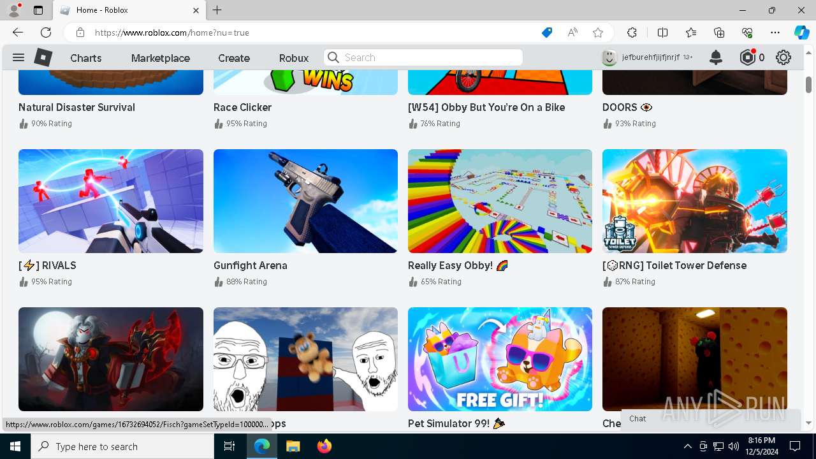Open a new browser tab
The height and width of the screenshot is (459, 816).
tap(217, 10)
